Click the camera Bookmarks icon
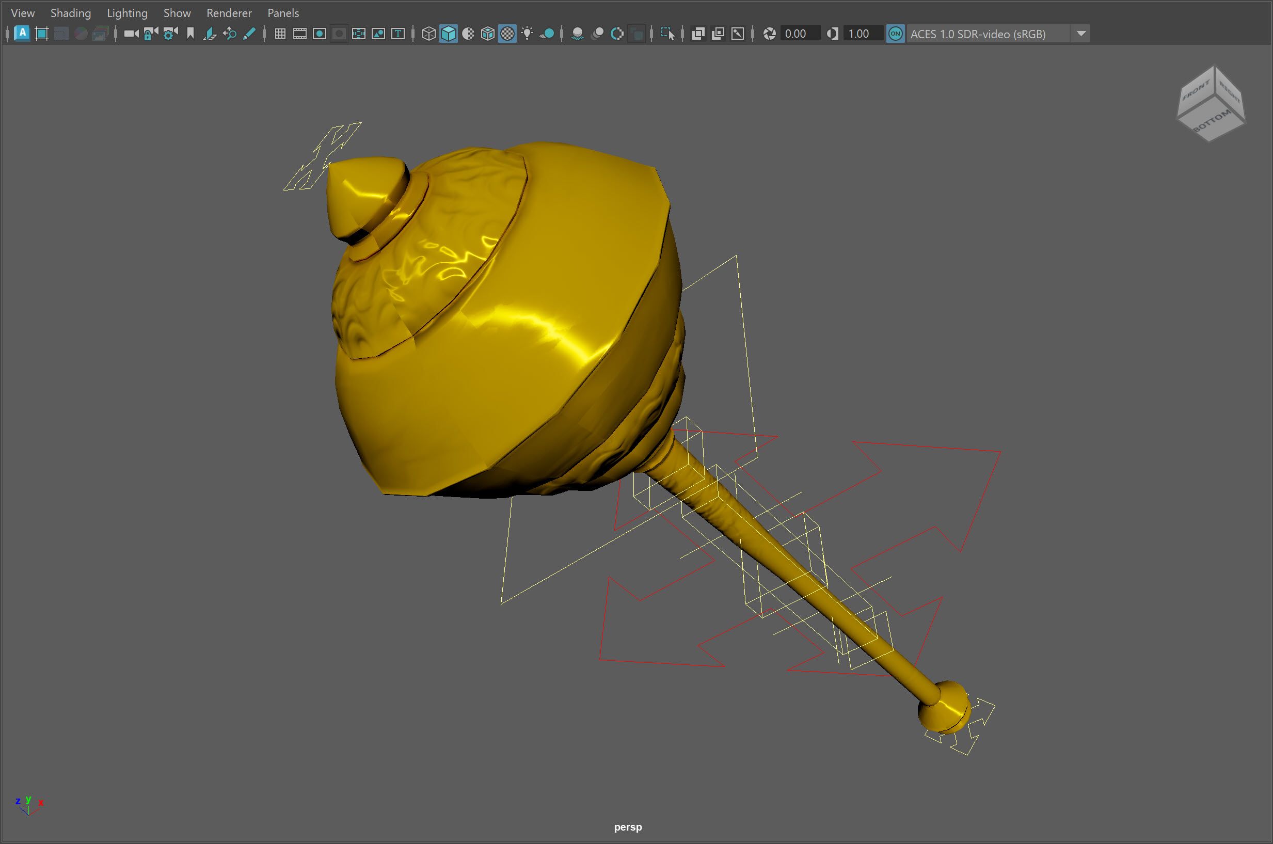1273x844 pixels. tap(190, 34)
